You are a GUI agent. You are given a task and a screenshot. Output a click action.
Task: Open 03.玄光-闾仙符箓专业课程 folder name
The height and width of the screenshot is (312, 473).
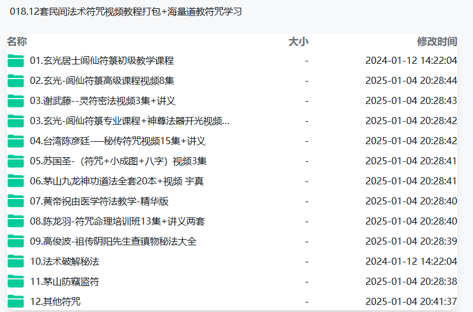coord(129,121)
